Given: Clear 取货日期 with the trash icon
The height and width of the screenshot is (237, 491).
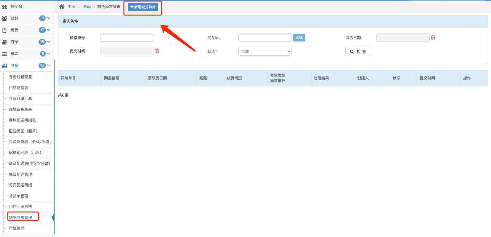Looking at the screenshot, I should [433, 37].
